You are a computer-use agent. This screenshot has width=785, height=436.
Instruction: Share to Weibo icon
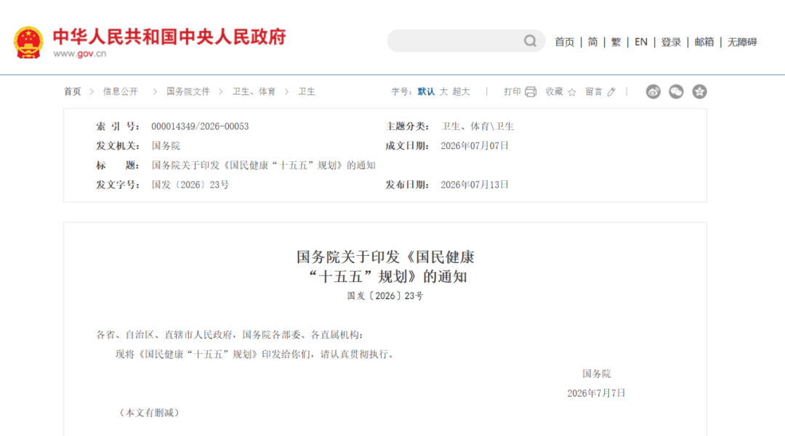[653, 92]
